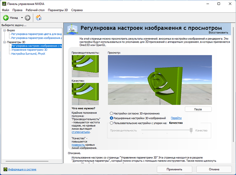Select Настройка Surround, PhysX tree item

(x=28, y=54)
